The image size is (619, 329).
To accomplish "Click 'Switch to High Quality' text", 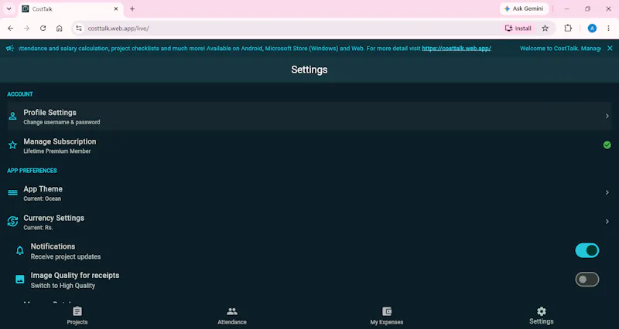I will point(63,286).
